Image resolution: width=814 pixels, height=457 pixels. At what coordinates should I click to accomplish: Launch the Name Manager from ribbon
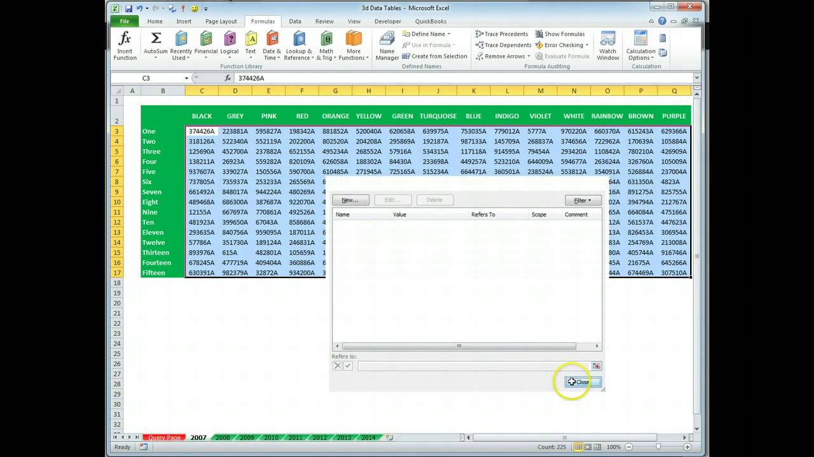pyautogui.click(x=387, y=46)
